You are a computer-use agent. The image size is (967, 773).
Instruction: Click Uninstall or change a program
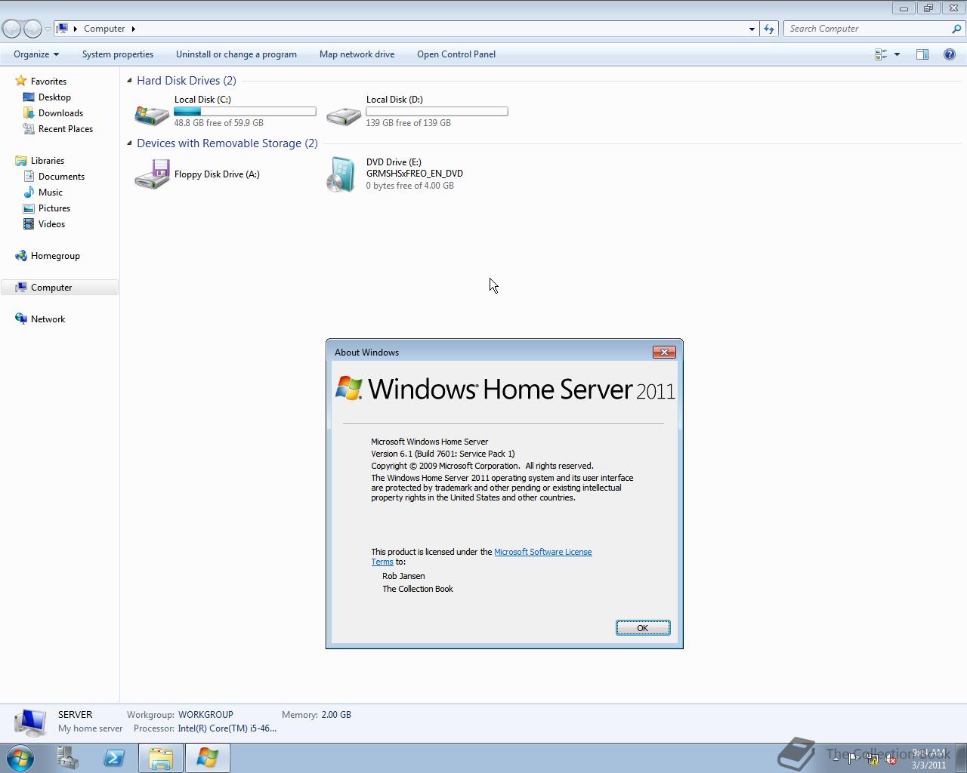click(236, 54)
